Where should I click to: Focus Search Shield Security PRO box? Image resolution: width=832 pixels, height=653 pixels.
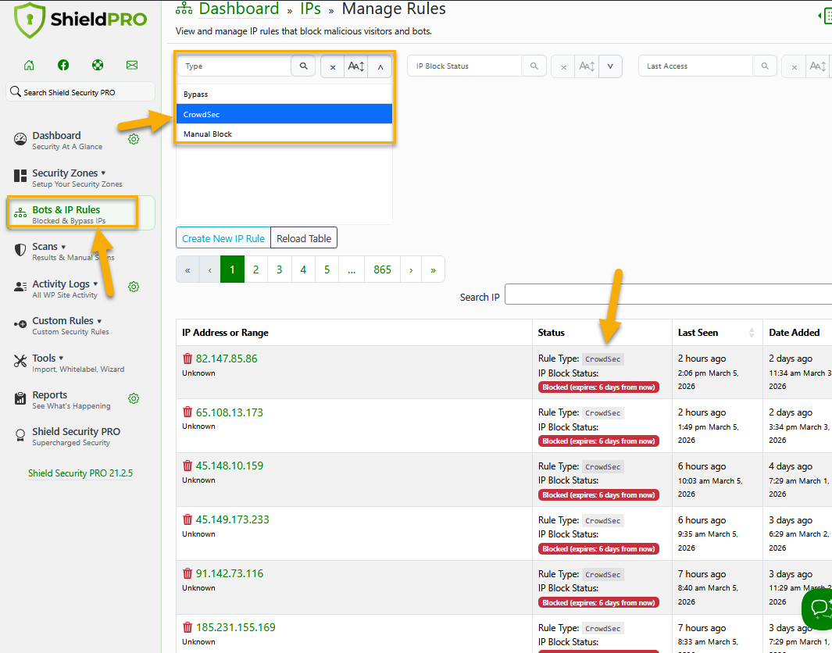(80, 91)
